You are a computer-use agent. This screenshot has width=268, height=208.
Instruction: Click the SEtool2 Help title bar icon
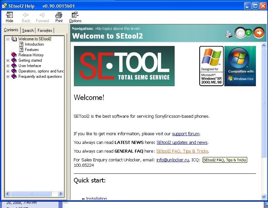point(4,6)
